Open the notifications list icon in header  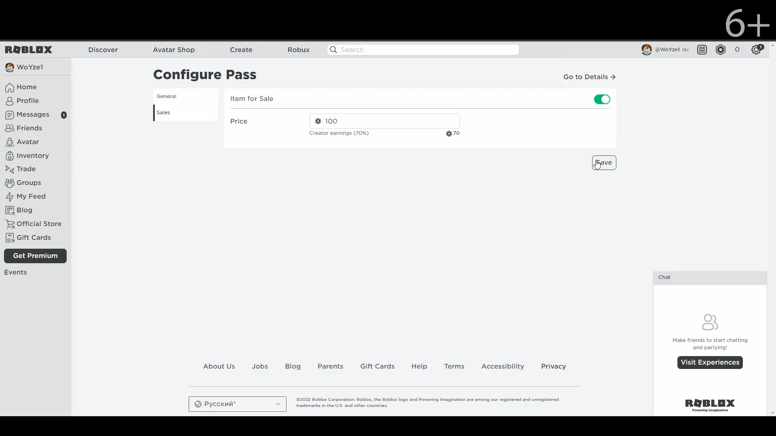pos(702,50)
